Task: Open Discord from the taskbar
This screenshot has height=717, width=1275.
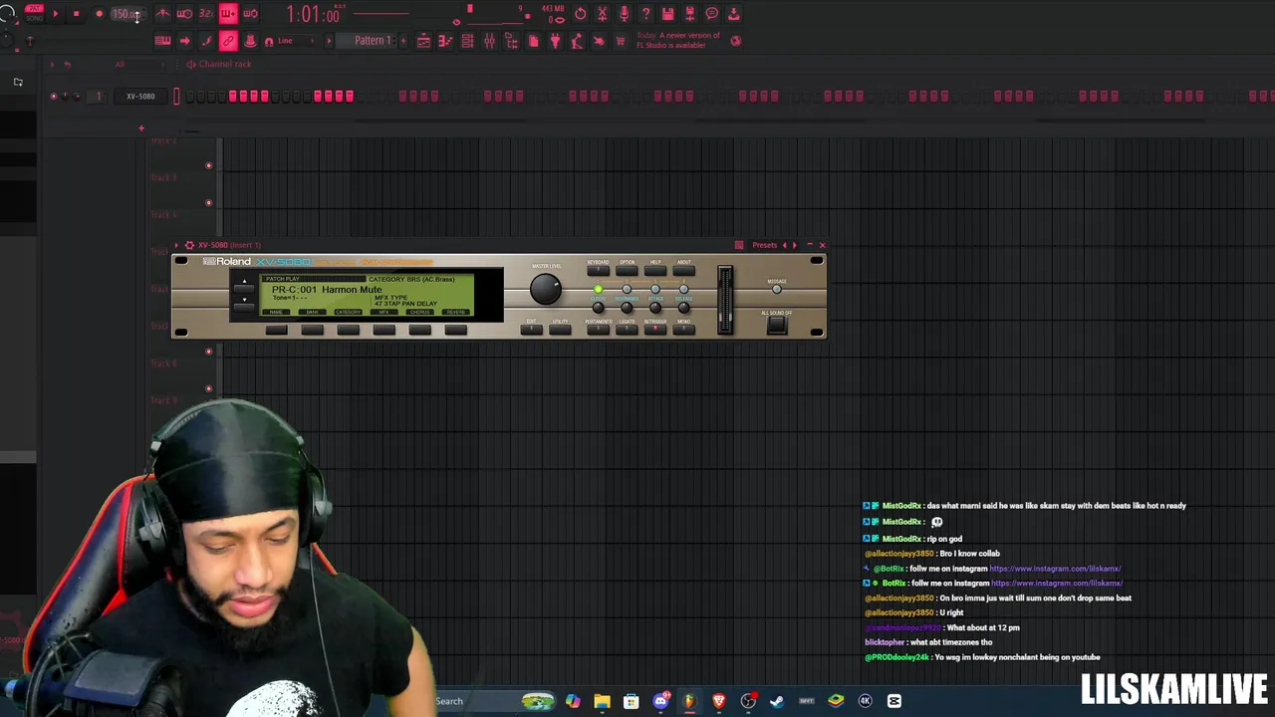Action: pos(660,701)
